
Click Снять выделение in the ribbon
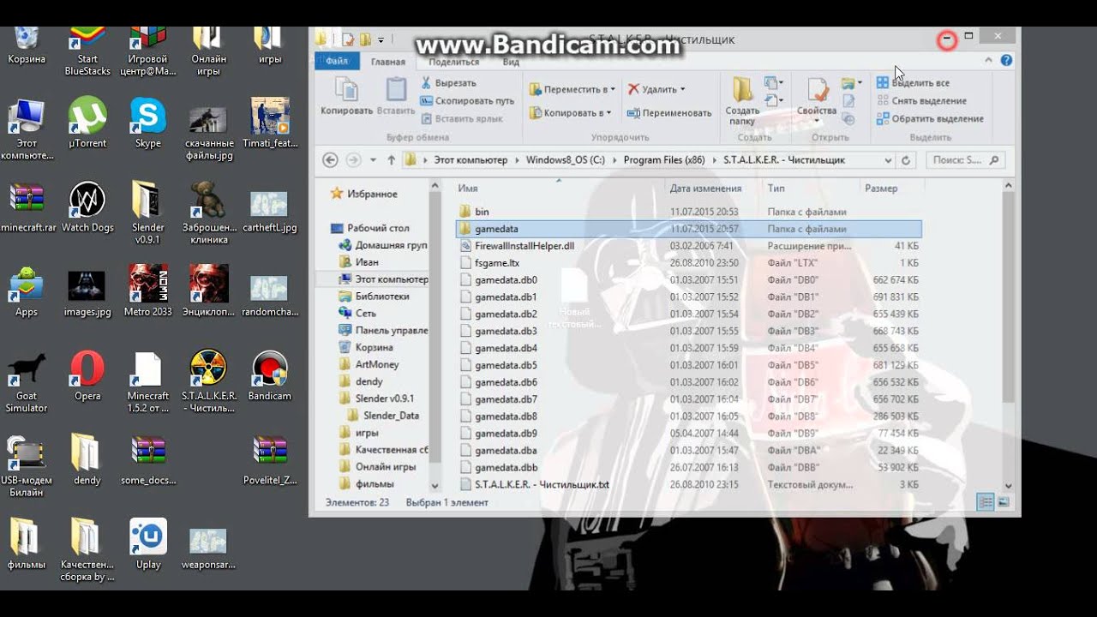pos(921,101)
